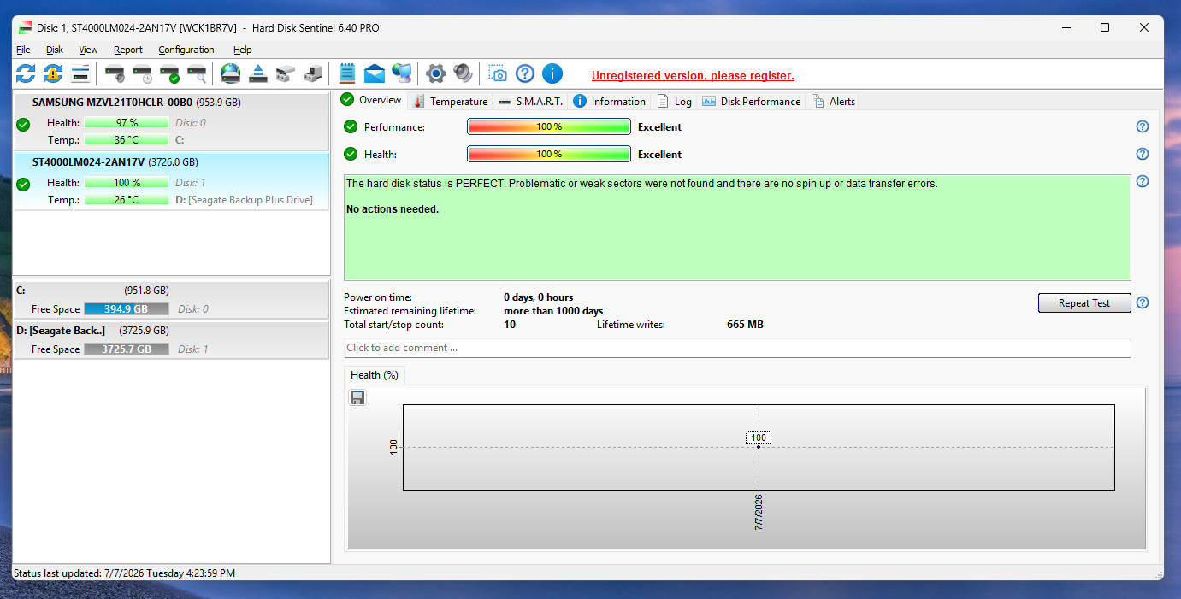Click the '0 days, 0 hours' power on value
The height and width of the screenshot is (599, 1181).
pos(539,297)
